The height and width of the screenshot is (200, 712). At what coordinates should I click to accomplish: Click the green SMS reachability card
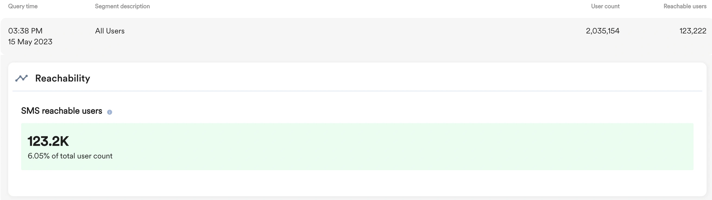pos(357,147)
